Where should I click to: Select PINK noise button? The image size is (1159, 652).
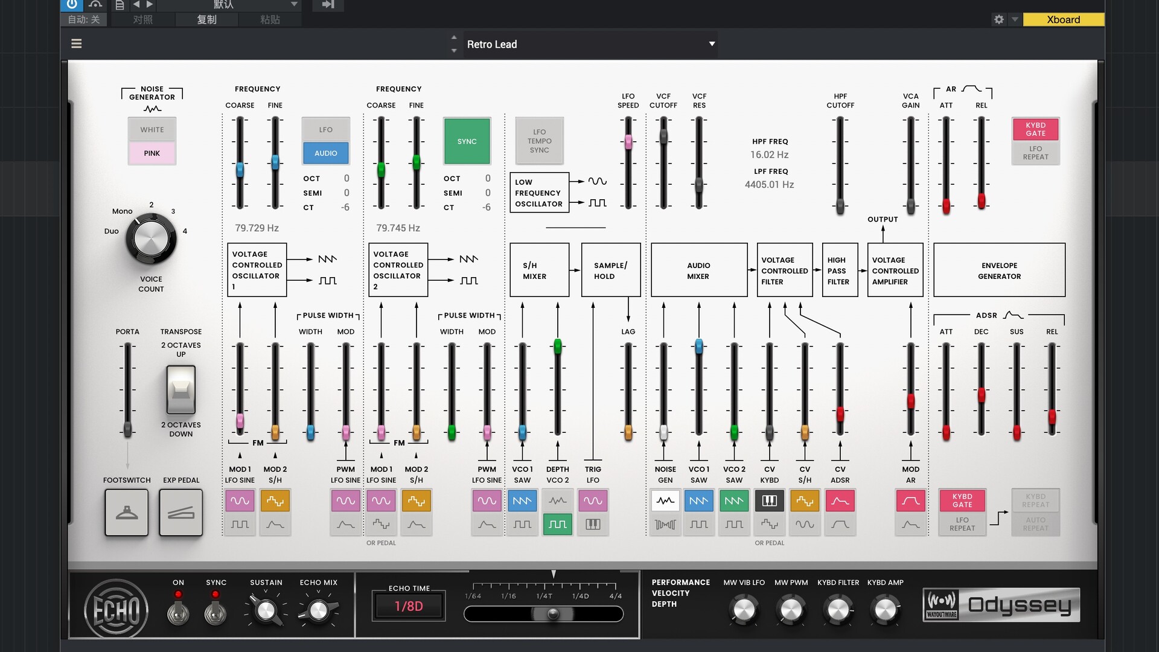(152, 153)
